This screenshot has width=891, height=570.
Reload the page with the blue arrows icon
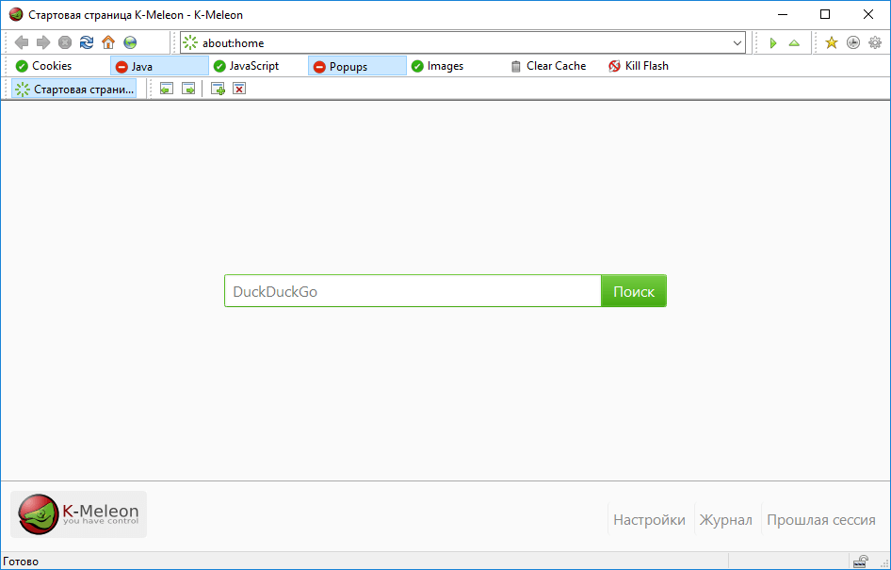87,42
